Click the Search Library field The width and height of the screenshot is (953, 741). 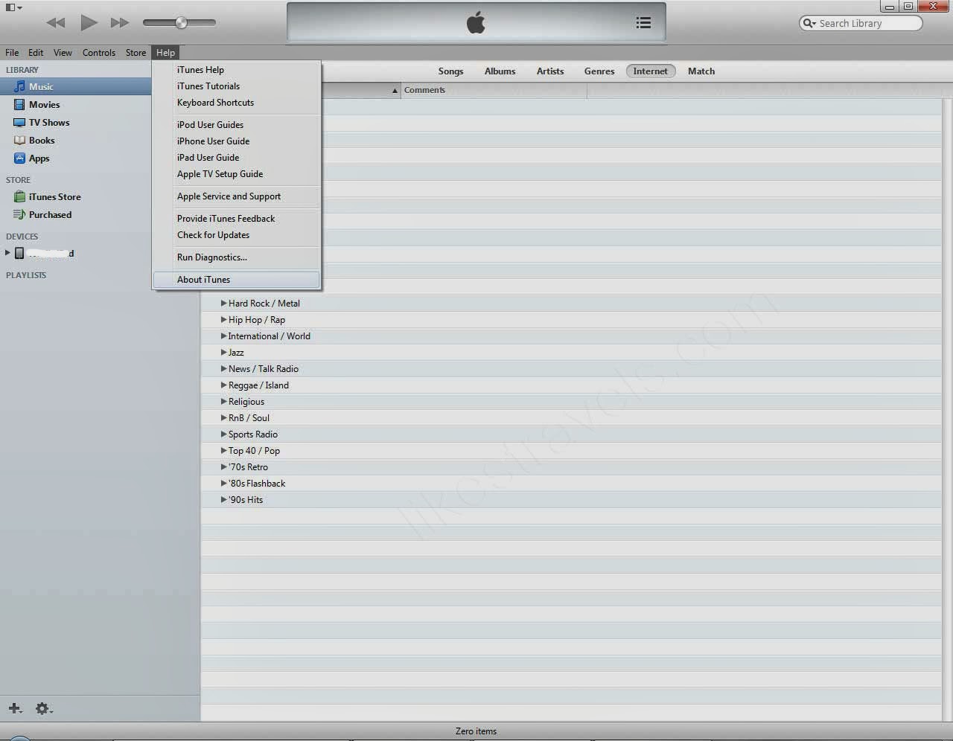[861, 23]
